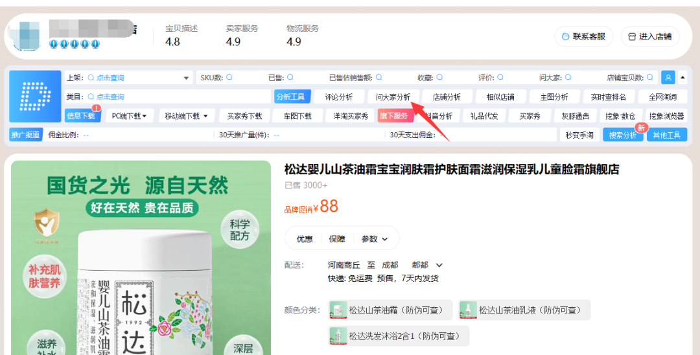Select 松达山茶油乳液 color option
The width and height of the screenshot is (700, 355).
pos(524,310)
